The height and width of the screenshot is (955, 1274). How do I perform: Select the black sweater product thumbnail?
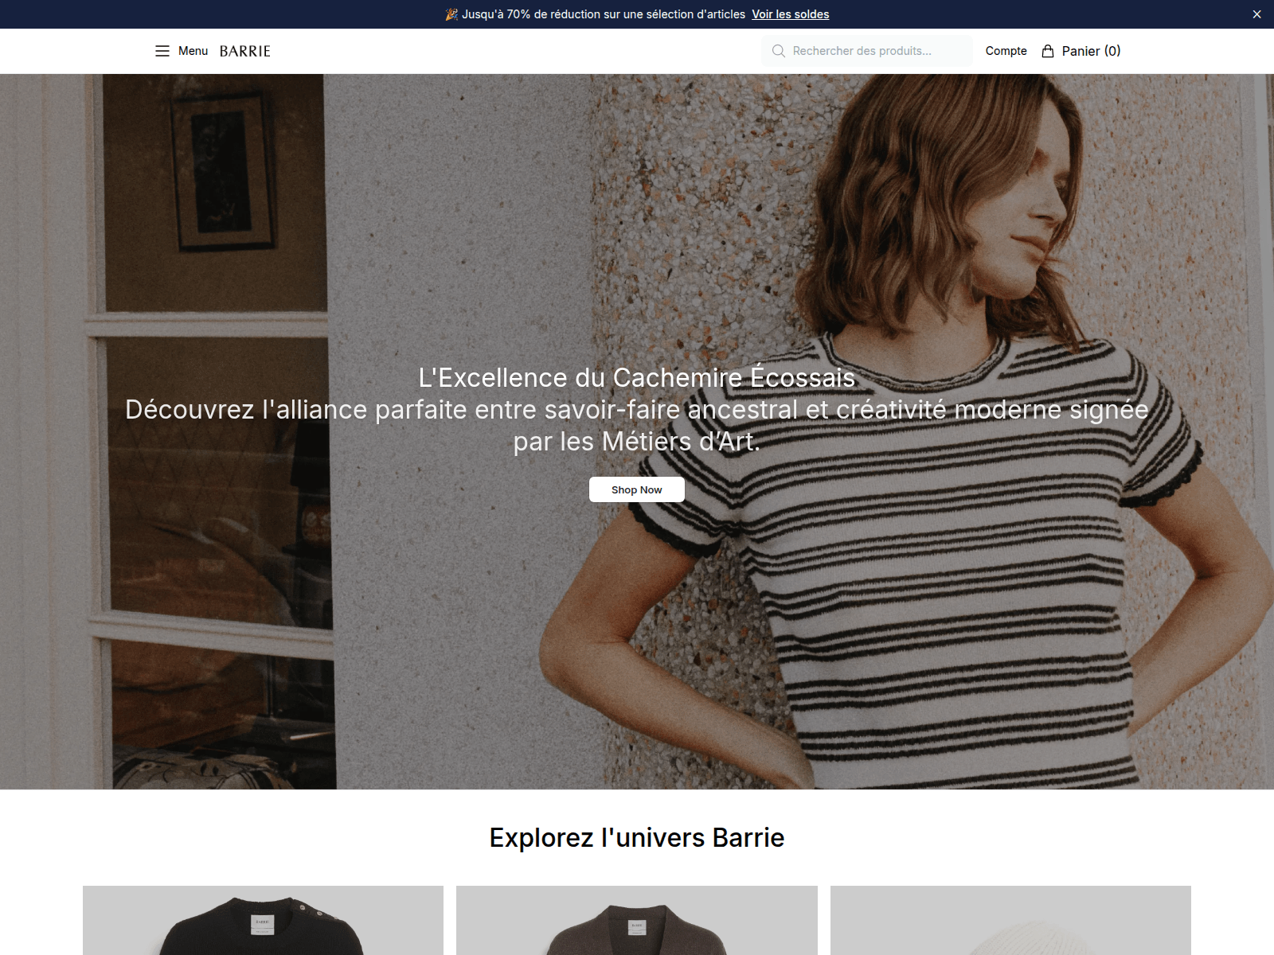pos(263,920)
